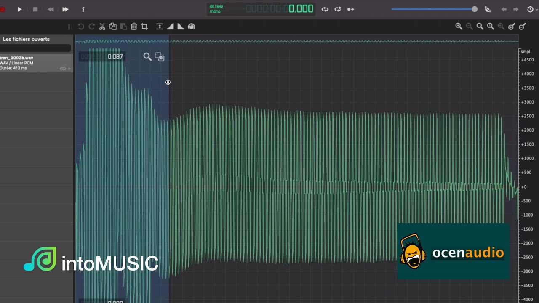Click the link icon on the file entry

coord(63,69)
